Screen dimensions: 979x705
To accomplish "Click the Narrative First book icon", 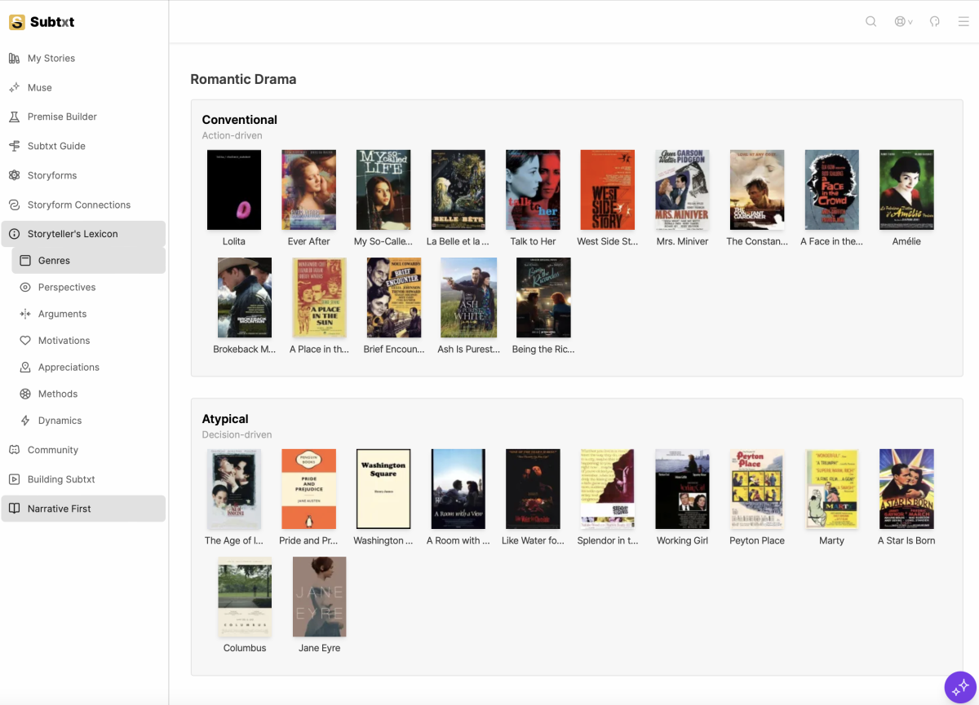I will (x=14, y=509).
